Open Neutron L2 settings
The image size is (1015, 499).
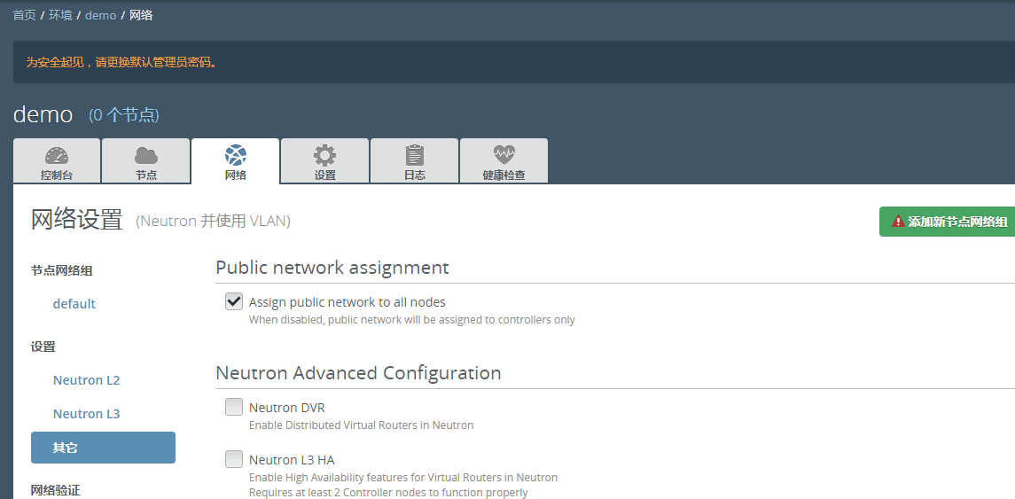86,380
